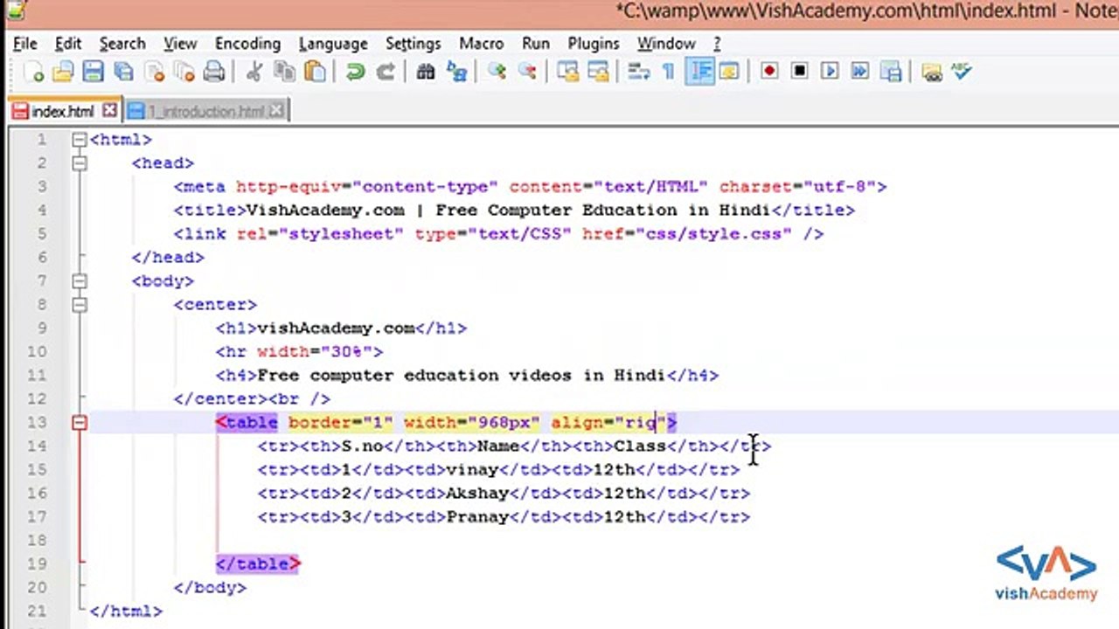
Task: Create a new document with the New icon
Action: coord(33,72)
